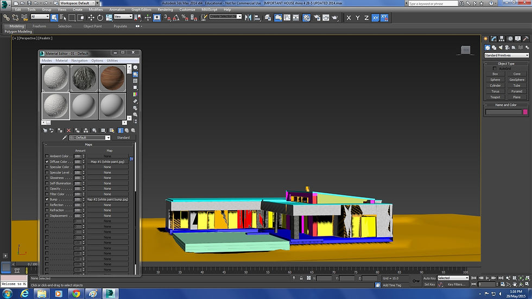
Task: Select the Move transform tool
Action: (x=91, y=17)
